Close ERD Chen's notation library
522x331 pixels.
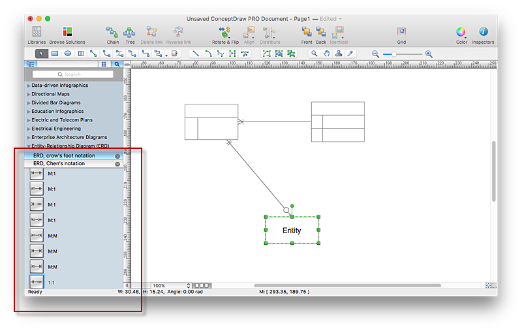coord(117,164)
